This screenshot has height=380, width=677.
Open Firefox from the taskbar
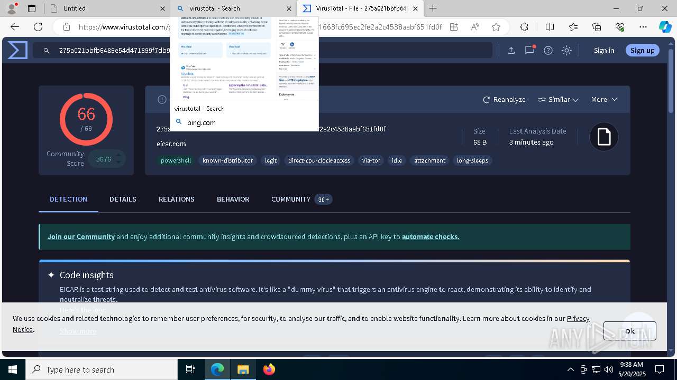pyautogui.click(x=269, y=369)
